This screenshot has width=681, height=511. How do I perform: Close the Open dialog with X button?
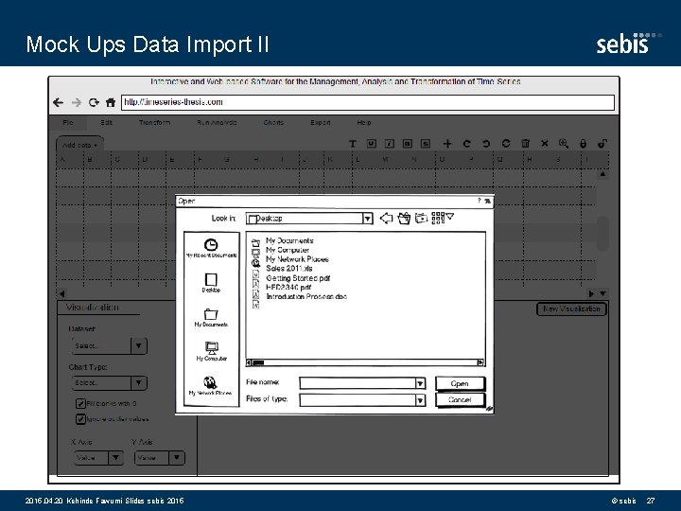point(488,201)
